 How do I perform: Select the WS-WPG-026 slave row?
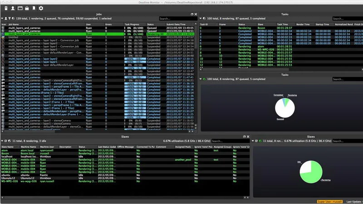point(125,181)
